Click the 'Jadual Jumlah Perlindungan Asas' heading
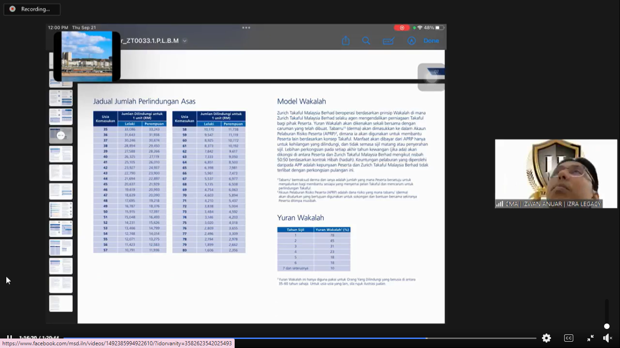This screenshot has height=348, width=620. coord(144,101)
